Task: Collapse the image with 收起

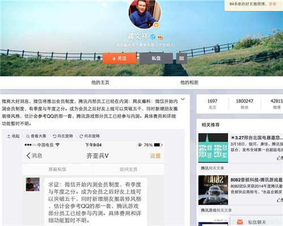Action: (x=13, y=136)
